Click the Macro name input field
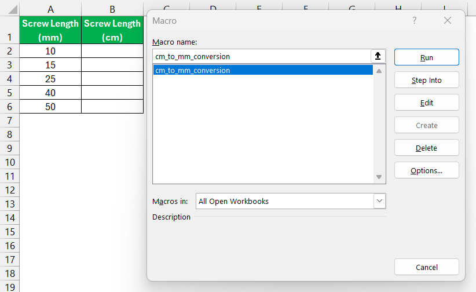 click(x=262, y=56)
